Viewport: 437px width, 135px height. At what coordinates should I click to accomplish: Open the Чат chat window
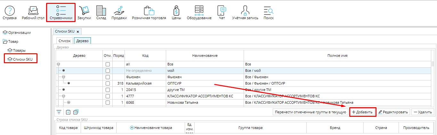point(222,13)
